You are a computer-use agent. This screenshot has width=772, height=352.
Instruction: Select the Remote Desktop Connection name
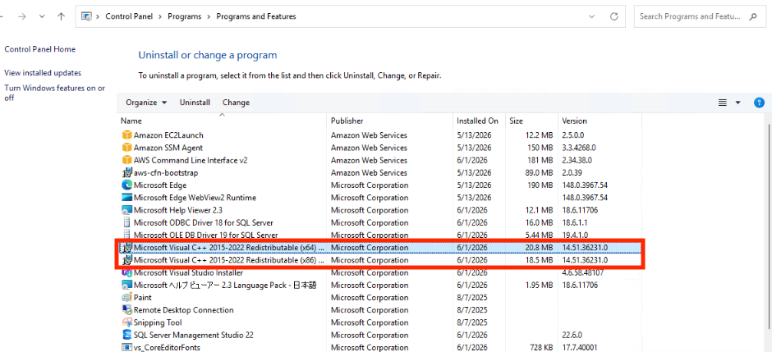[184, 310]
